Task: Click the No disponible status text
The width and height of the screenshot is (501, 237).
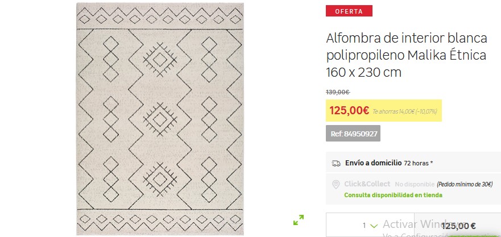Action: coord(415,184)
